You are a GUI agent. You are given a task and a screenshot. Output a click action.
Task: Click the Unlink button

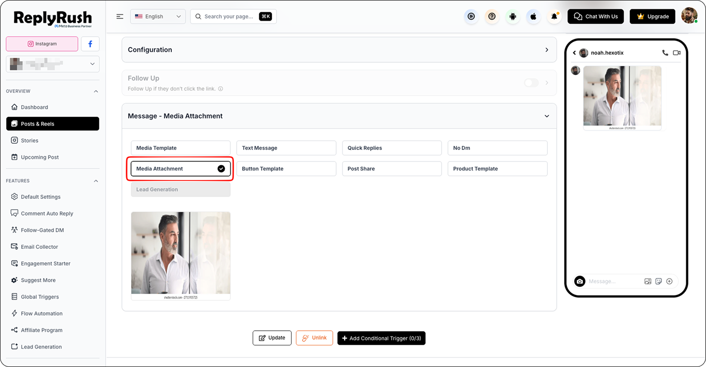(314, 338)
